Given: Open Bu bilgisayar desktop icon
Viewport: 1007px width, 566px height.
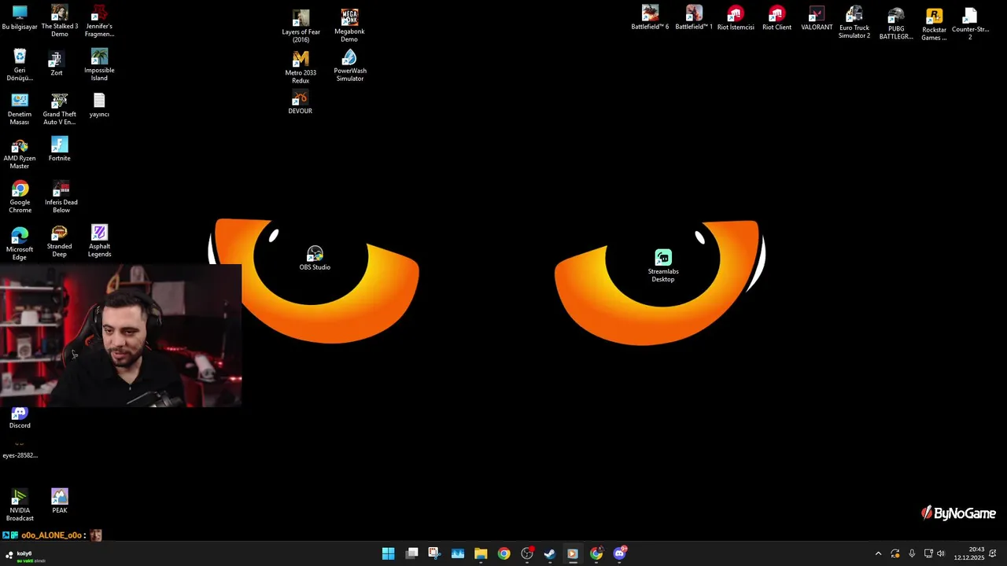Looking at the screenshot, I should click(20, 18).
